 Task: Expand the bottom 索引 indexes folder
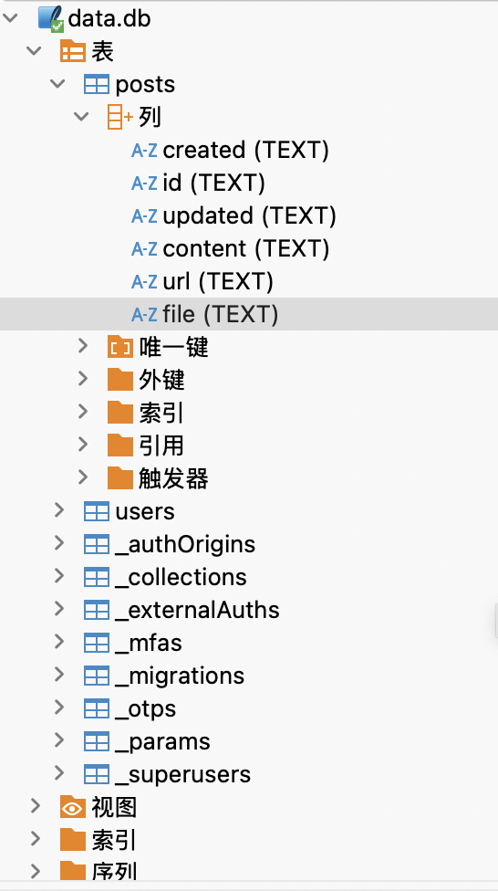click(x=36, y=839)
